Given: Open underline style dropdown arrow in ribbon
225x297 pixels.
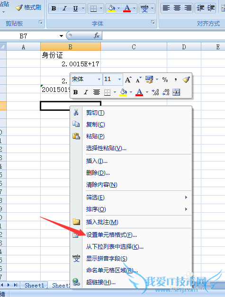Looking at the screenshot, I should 83,9.
